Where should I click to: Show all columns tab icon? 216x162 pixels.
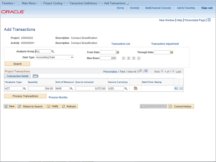tap(35, 76)
